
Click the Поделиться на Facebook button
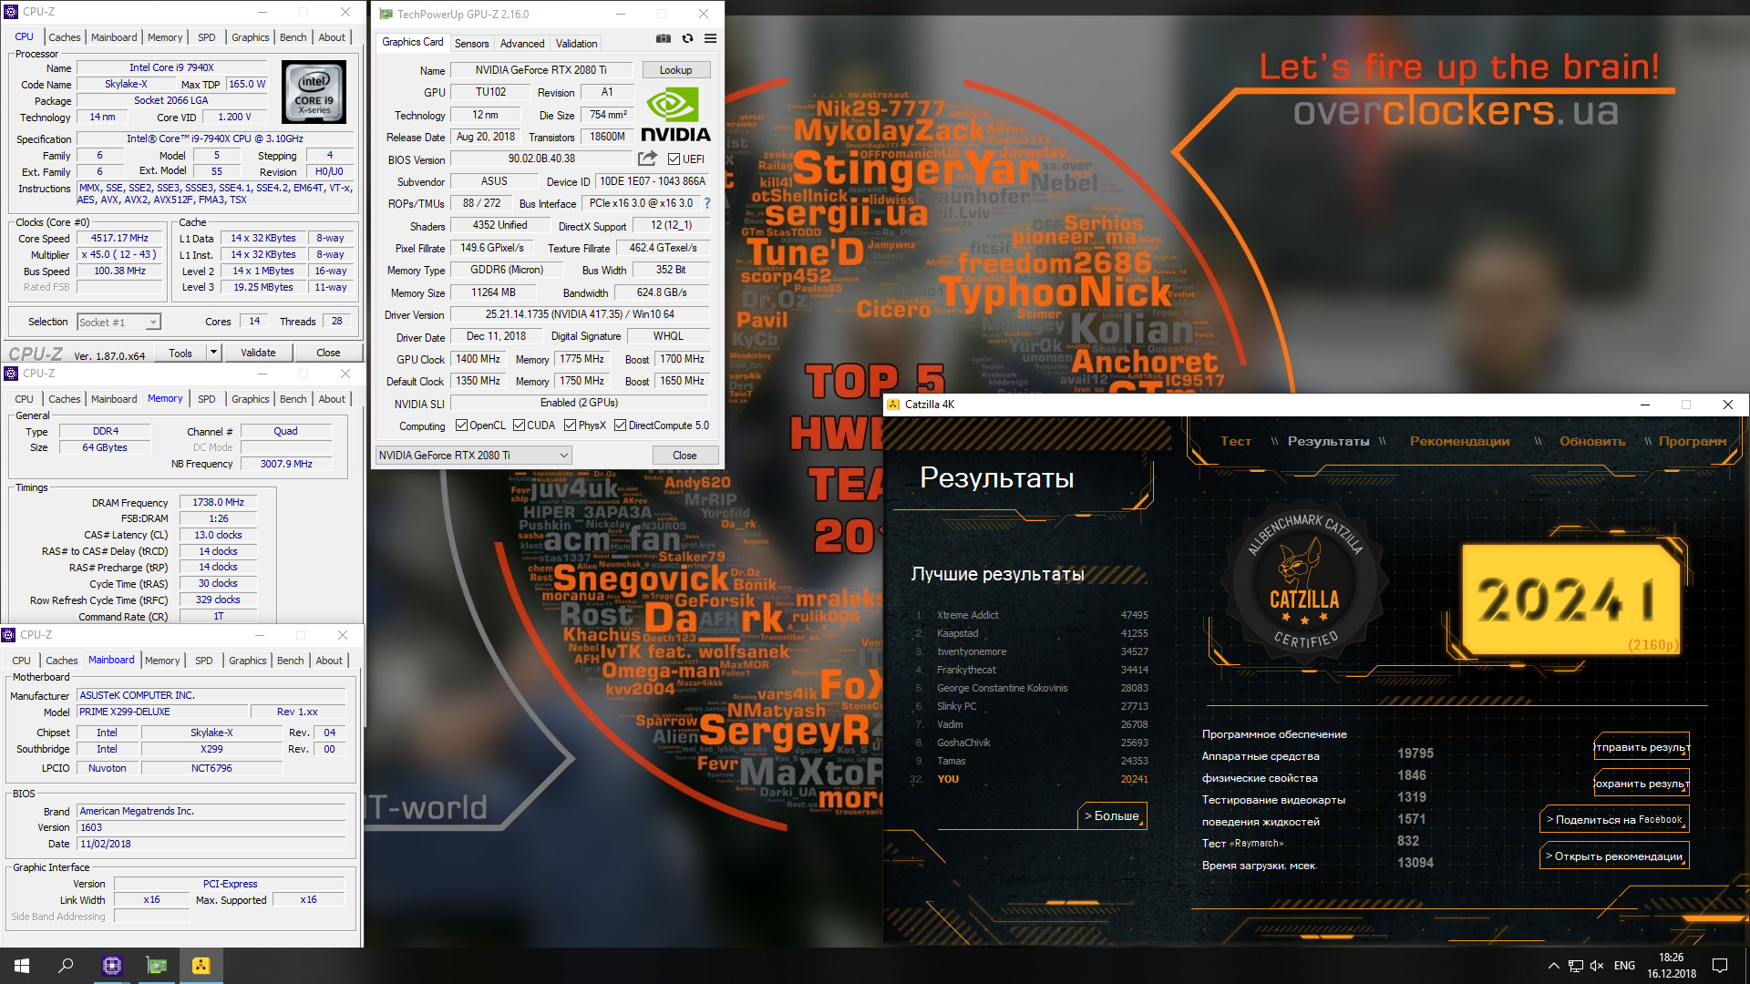1614,819
